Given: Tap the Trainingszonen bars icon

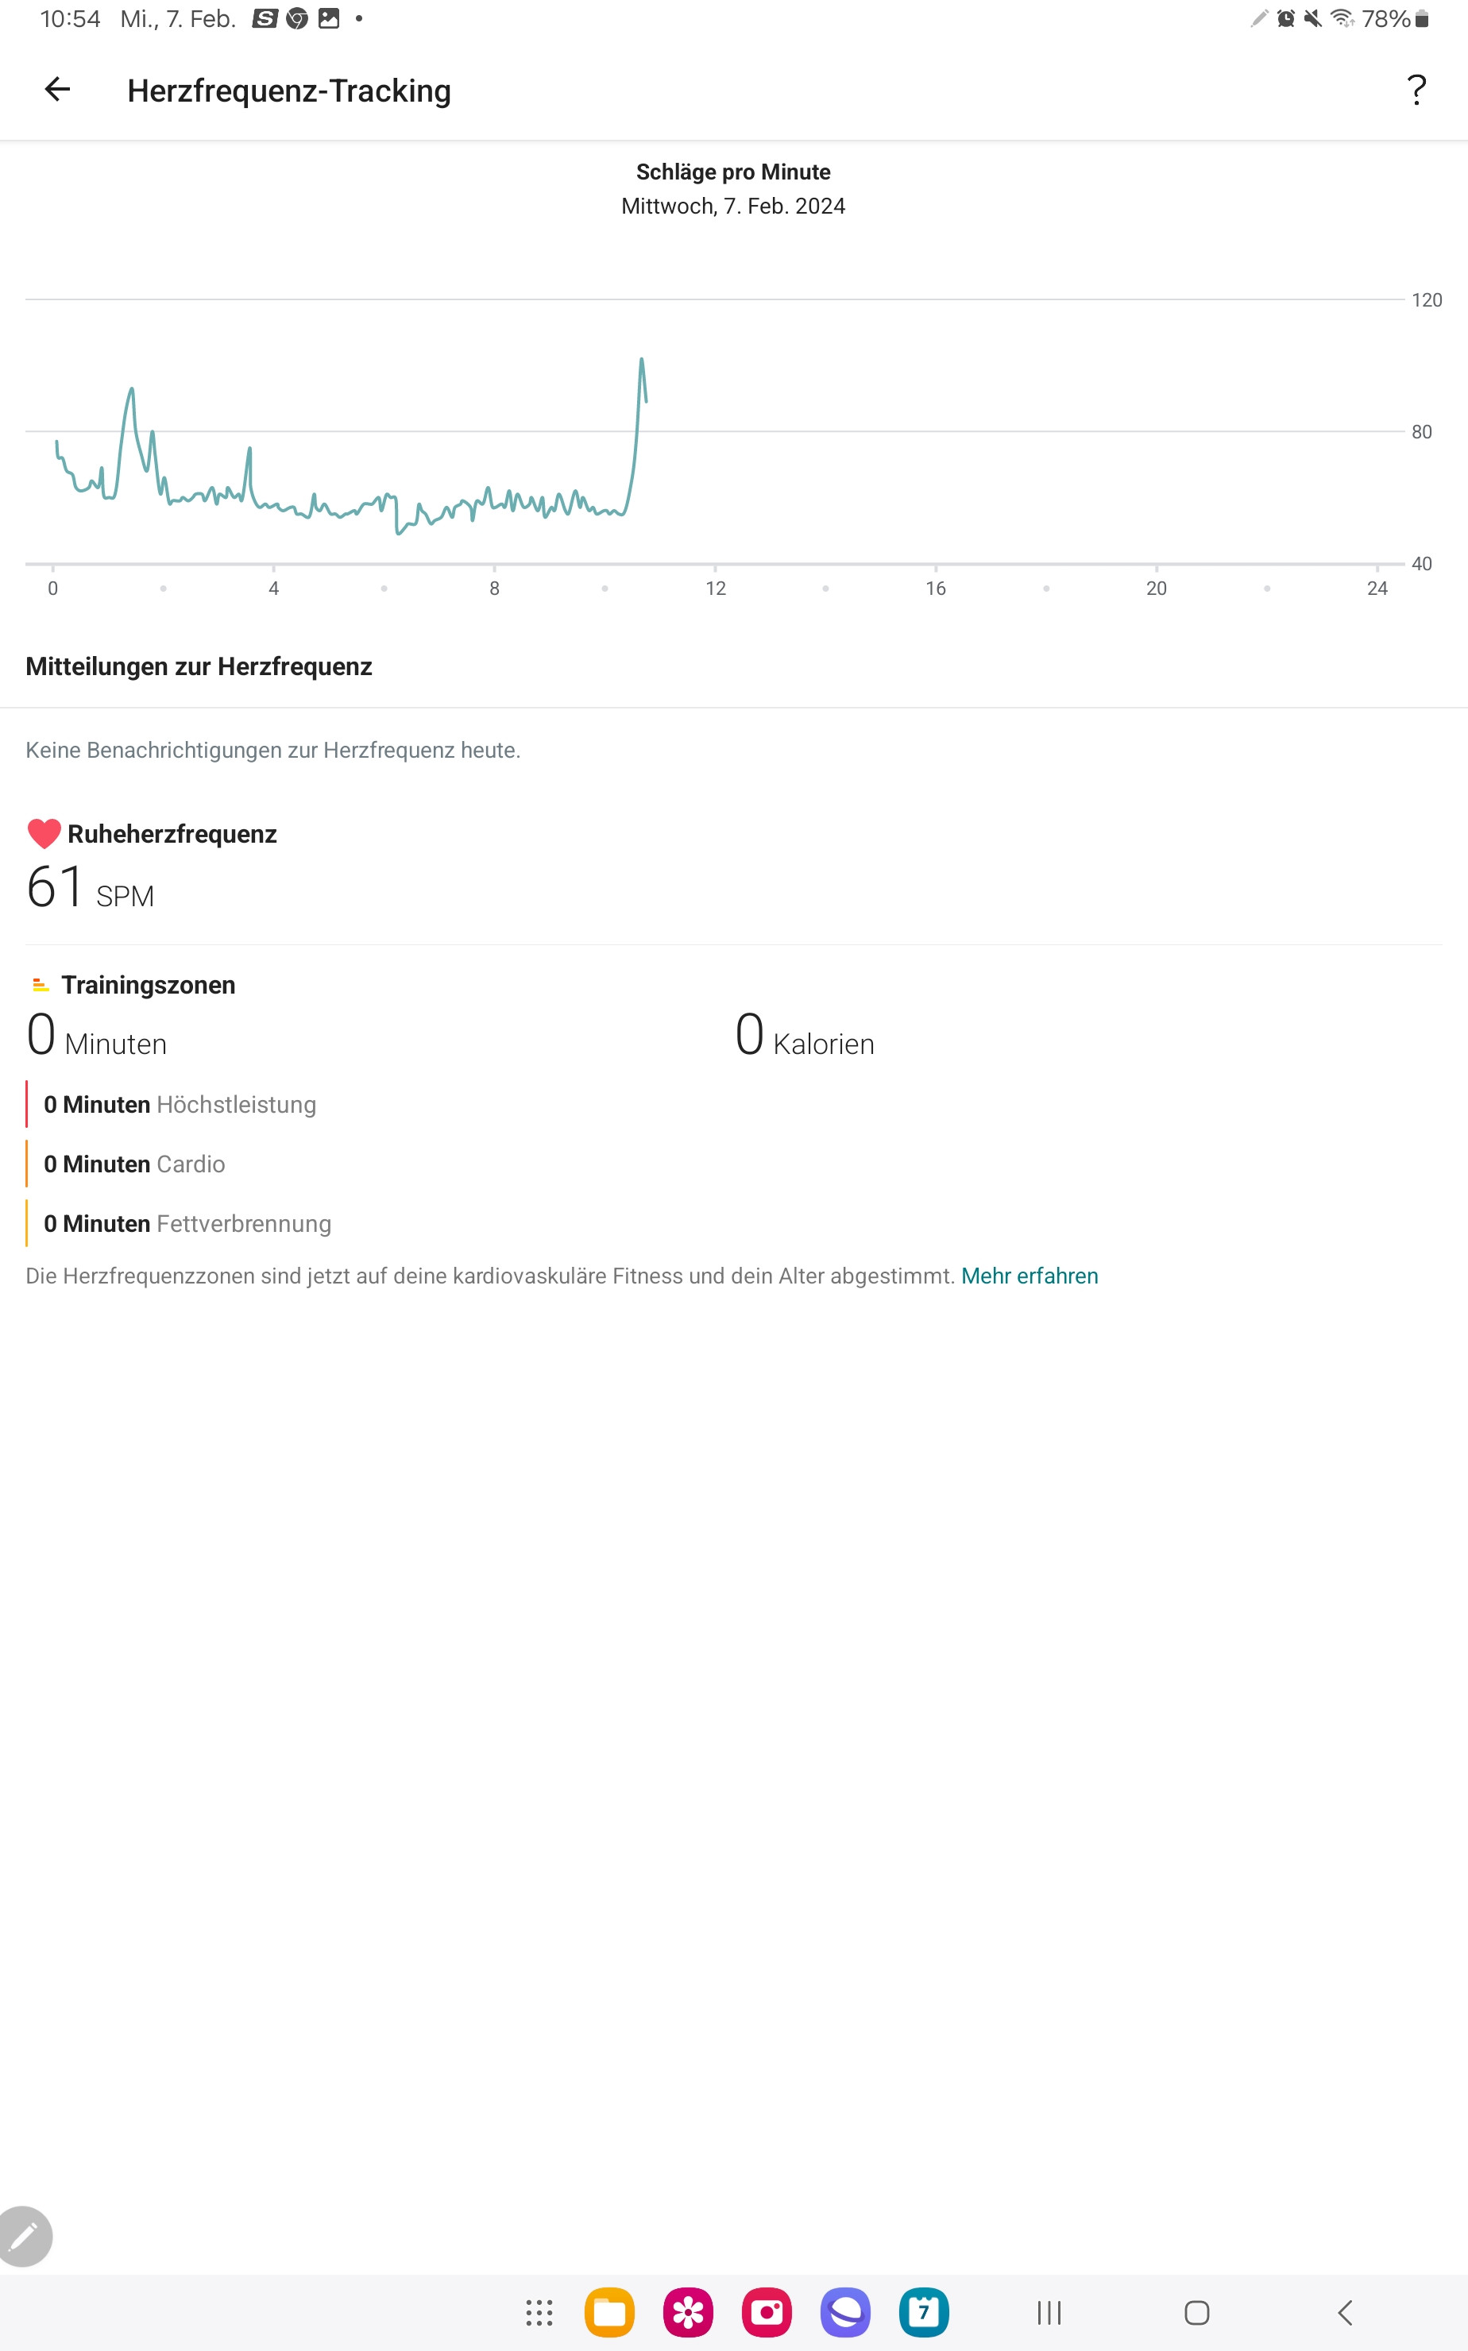Looking at the screenshot, I should pyautogui.click(x=40, y=985).
